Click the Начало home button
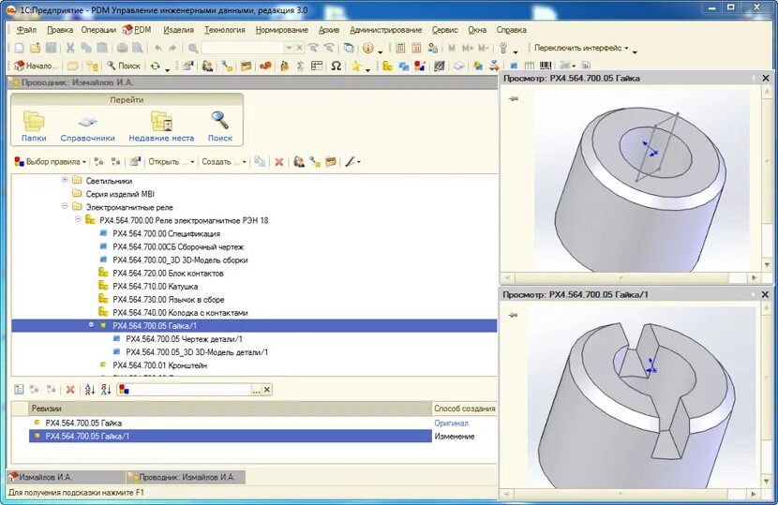778x505 pixels. point(36,66)
